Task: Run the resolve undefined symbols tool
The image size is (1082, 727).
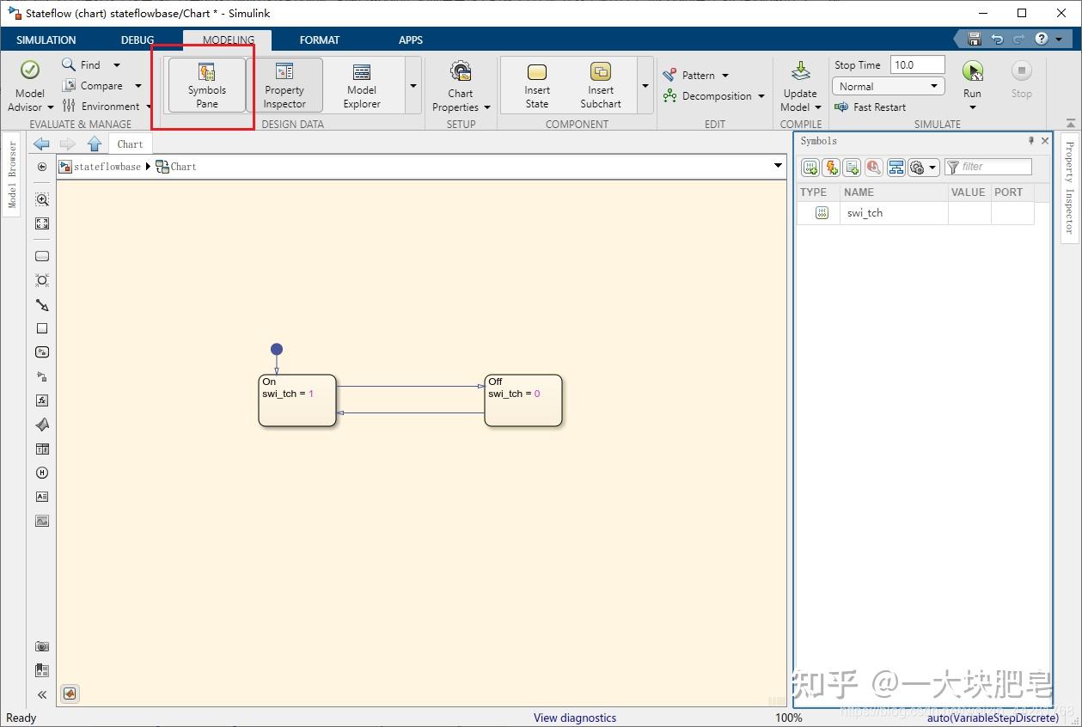Action: coord(873,167)
